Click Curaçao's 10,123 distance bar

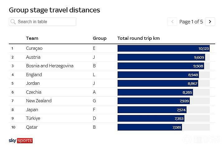(164, 48)
